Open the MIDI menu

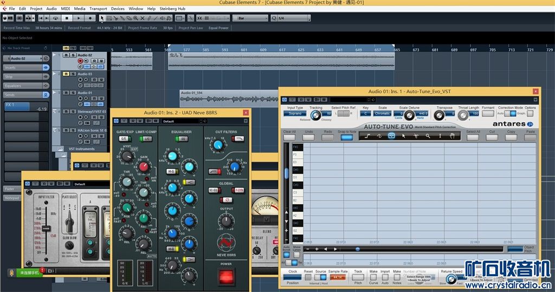[65, 9]
